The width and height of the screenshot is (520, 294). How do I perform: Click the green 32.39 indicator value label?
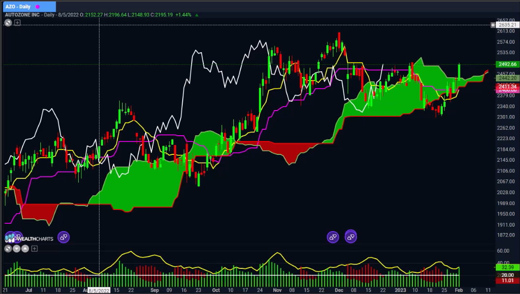[507, 267]
